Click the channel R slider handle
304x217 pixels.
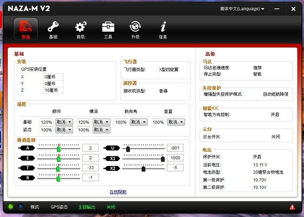click(x=59, y=178)
